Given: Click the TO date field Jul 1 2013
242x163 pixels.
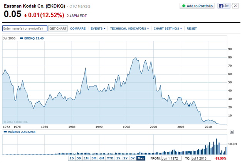Looking at the screenshot, I should click(201, 158).
